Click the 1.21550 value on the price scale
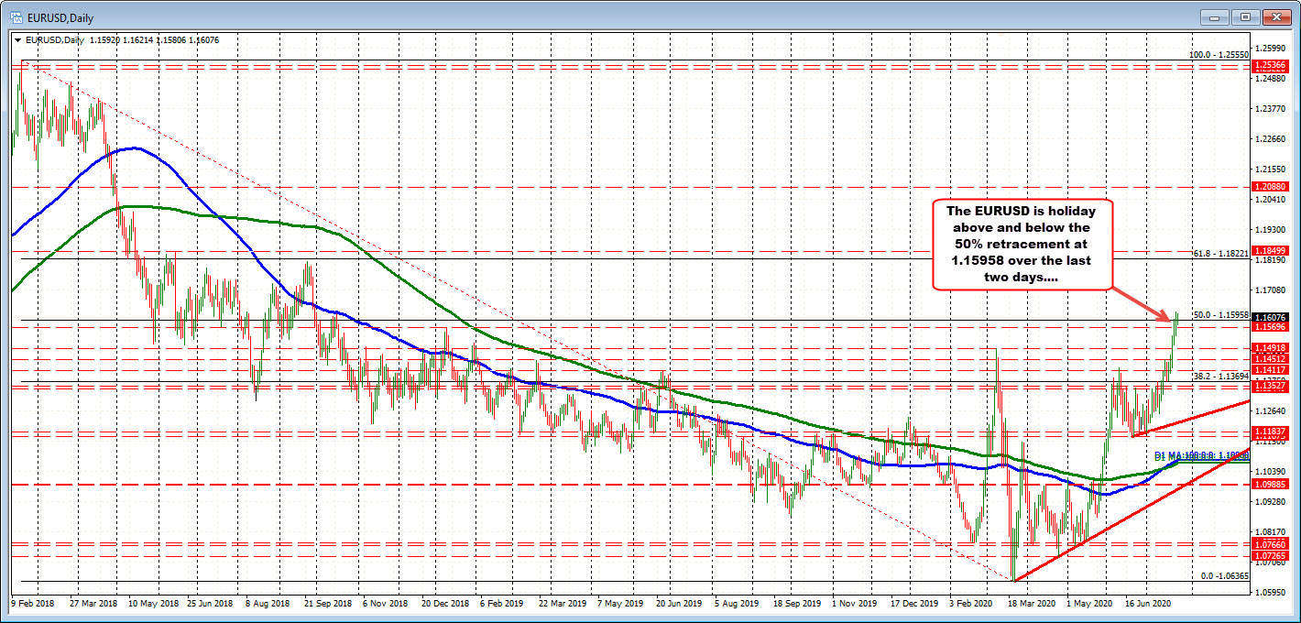Viewport: 1301px width, 623px height. point(1270,169)
